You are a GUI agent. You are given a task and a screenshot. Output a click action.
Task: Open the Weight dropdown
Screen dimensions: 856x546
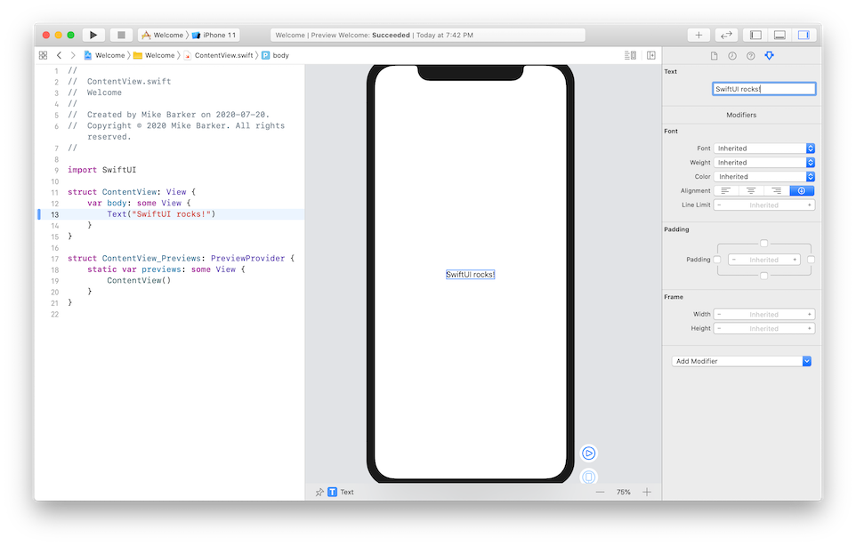[763, 163]
